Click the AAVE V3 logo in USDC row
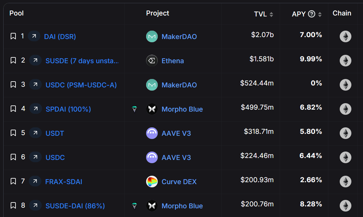 tap(152, 157)
